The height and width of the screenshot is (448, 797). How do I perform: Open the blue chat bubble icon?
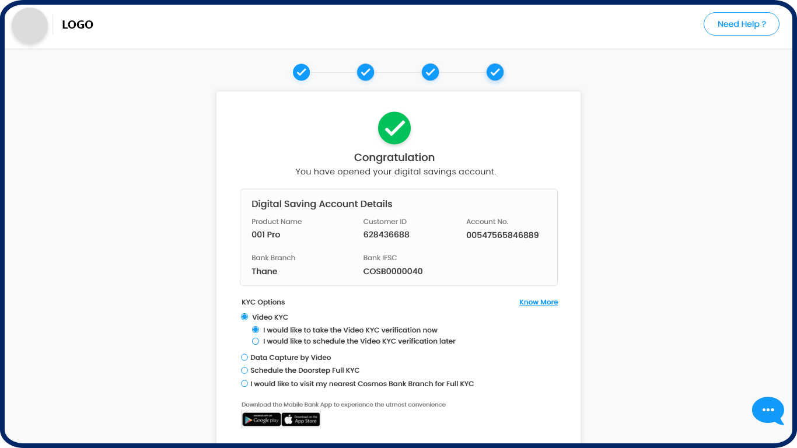pos(768,411)
